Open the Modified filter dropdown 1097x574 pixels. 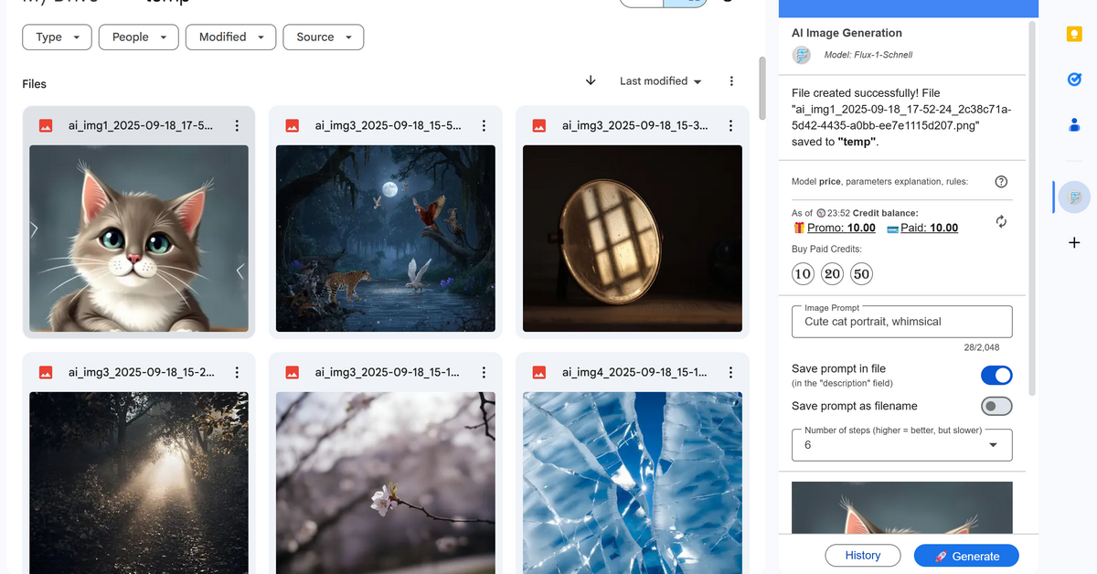tap(230, 37)
